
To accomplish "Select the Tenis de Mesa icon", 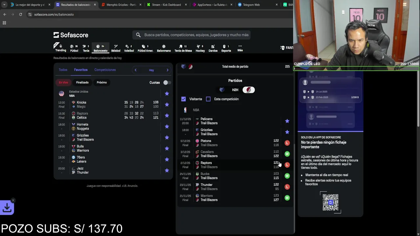I will [183, 48].
